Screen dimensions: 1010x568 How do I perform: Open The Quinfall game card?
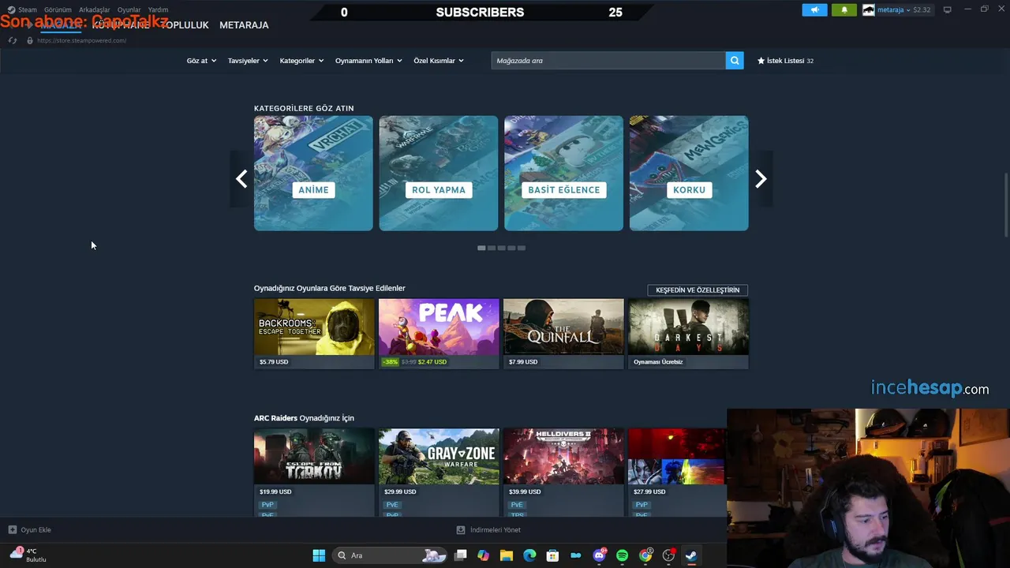563,334
